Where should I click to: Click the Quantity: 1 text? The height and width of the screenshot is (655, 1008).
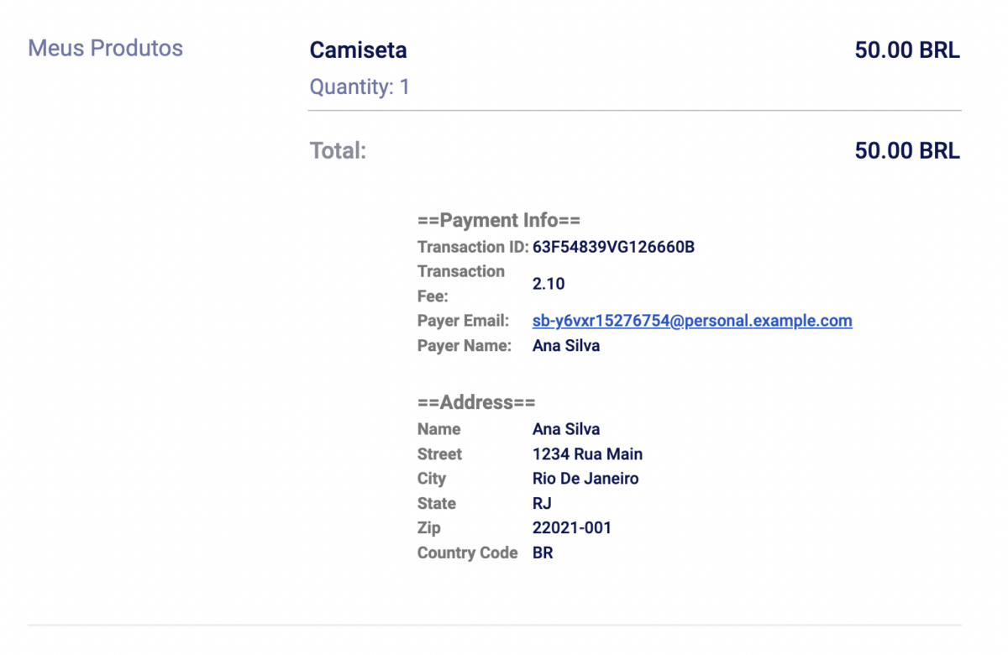coord(360,86)
